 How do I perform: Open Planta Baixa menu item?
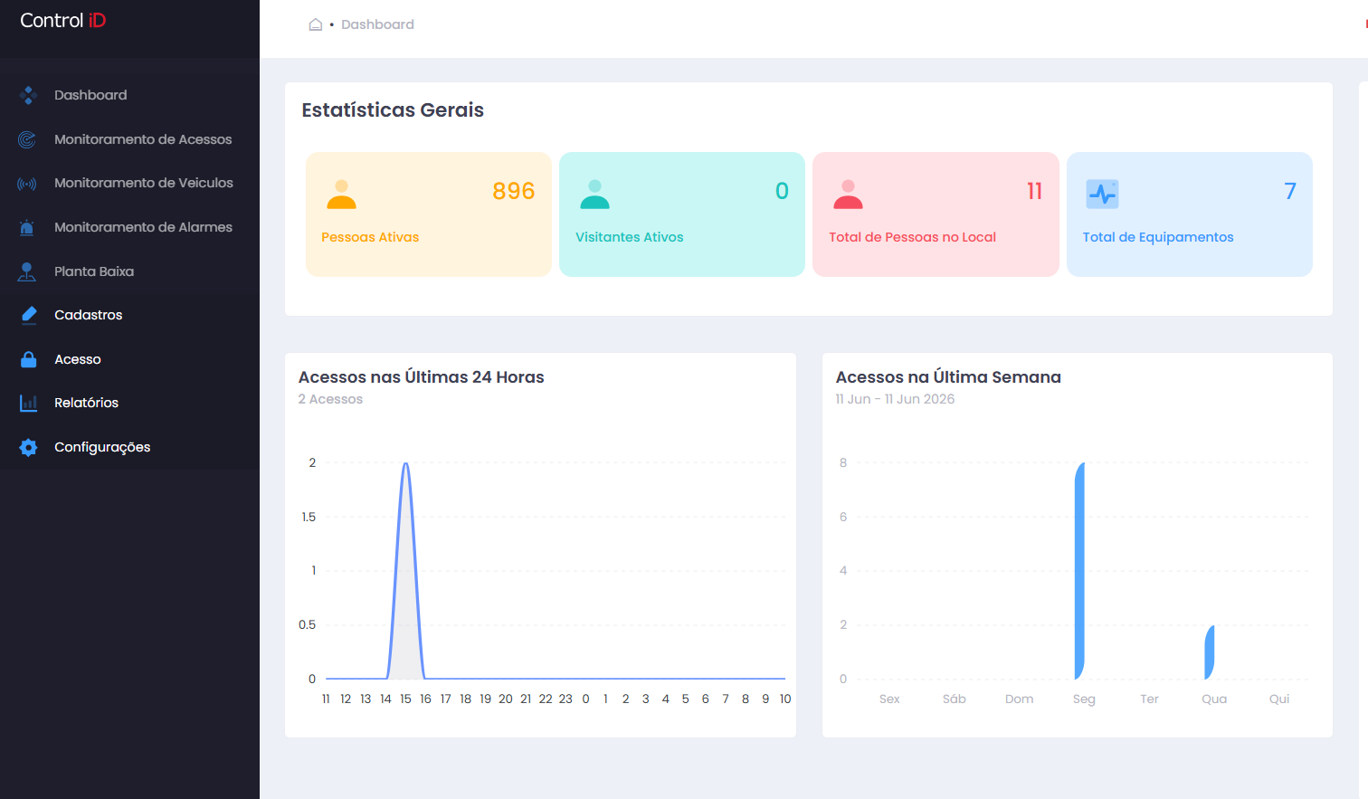129,271
